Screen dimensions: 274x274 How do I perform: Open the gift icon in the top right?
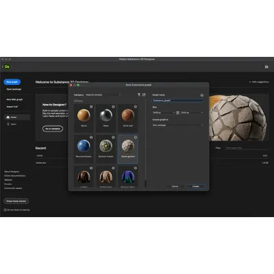[x=266, y=66]
